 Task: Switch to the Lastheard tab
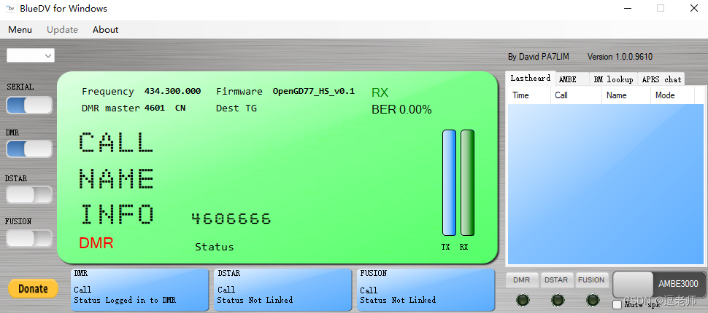(530, 78)
